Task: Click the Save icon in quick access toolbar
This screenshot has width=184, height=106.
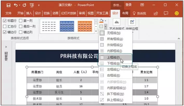Action: [9, 5]
